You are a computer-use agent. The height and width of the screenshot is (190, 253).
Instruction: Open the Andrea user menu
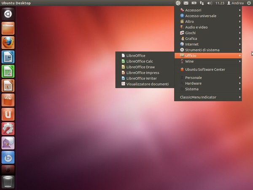click(x=235, y=3)
